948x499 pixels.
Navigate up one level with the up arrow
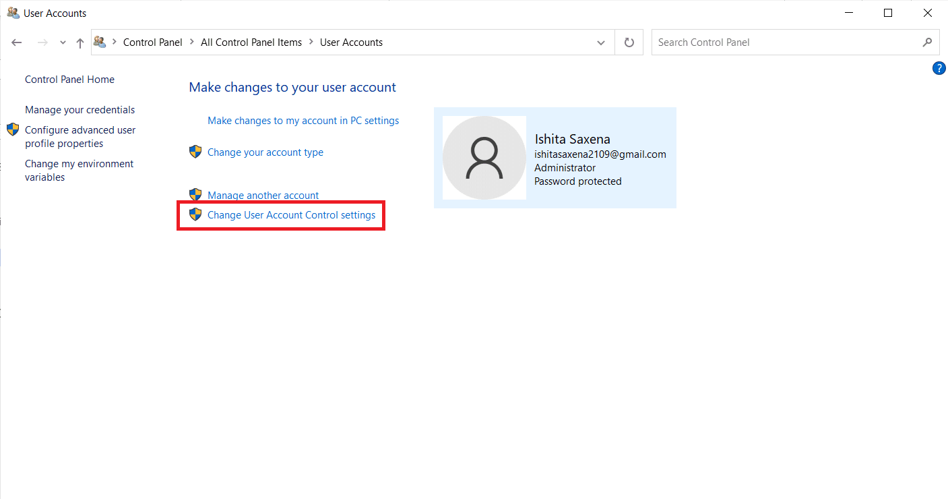click(x=79, y=42)
